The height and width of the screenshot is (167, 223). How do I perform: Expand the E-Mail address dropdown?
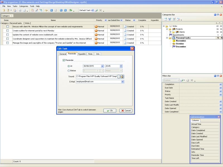123,82
